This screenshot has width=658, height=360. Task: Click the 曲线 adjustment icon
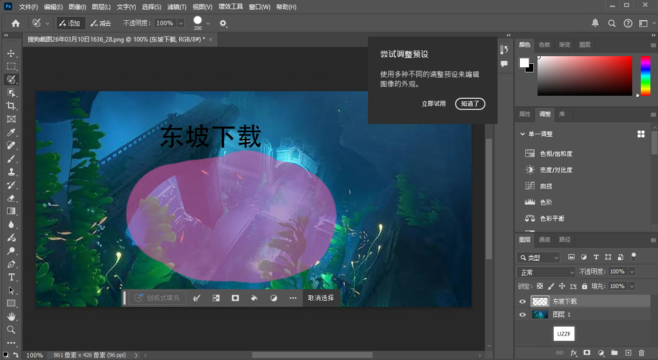pos(529,185)
